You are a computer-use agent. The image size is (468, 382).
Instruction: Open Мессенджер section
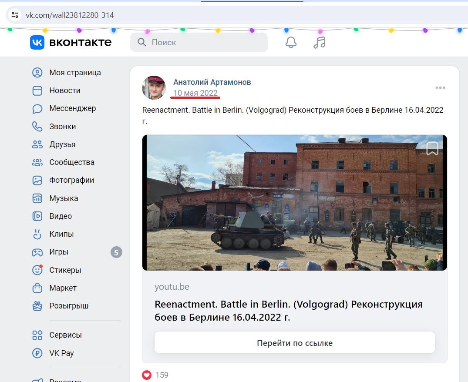(73, 108)
